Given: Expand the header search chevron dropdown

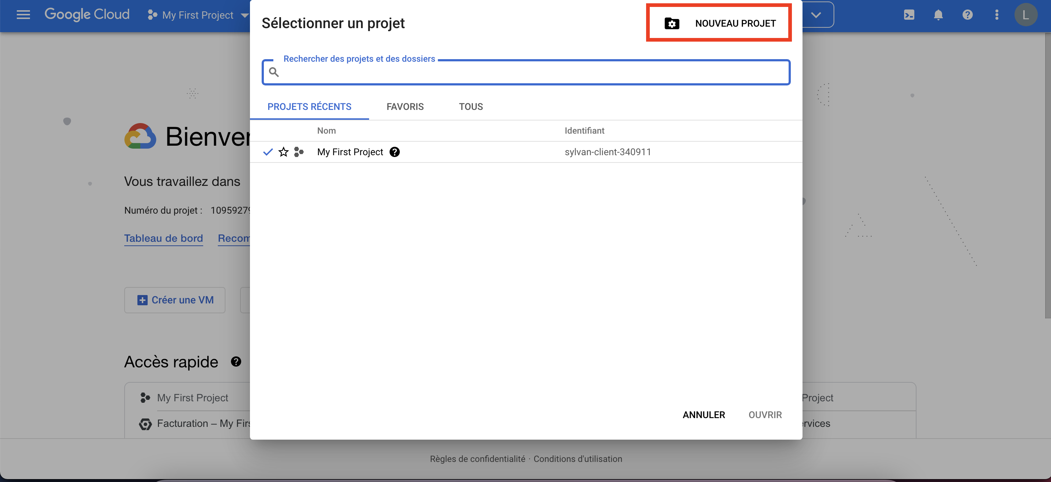Looking at the screenshot, I should click(x=816, y=15).
